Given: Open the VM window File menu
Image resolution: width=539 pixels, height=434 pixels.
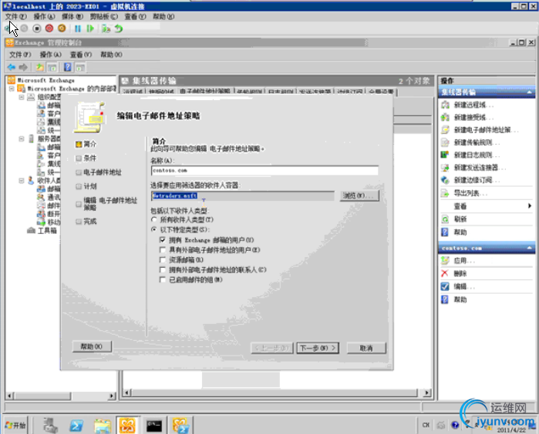Looking at the screenshot, I should (x=15, y=16).
